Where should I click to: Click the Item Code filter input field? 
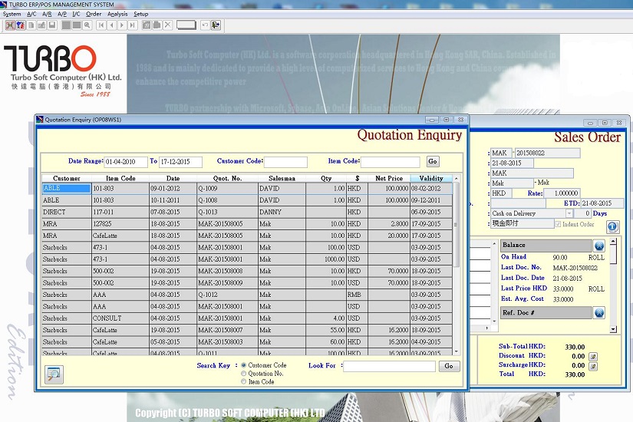[x=390, y=162]
